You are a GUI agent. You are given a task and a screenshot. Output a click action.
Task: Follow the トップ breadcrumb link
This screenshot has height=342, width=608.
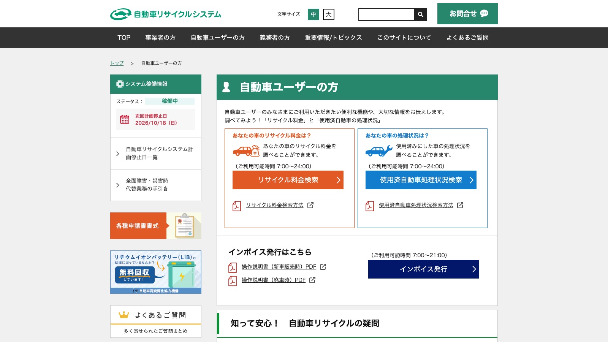tap(117, 63)
